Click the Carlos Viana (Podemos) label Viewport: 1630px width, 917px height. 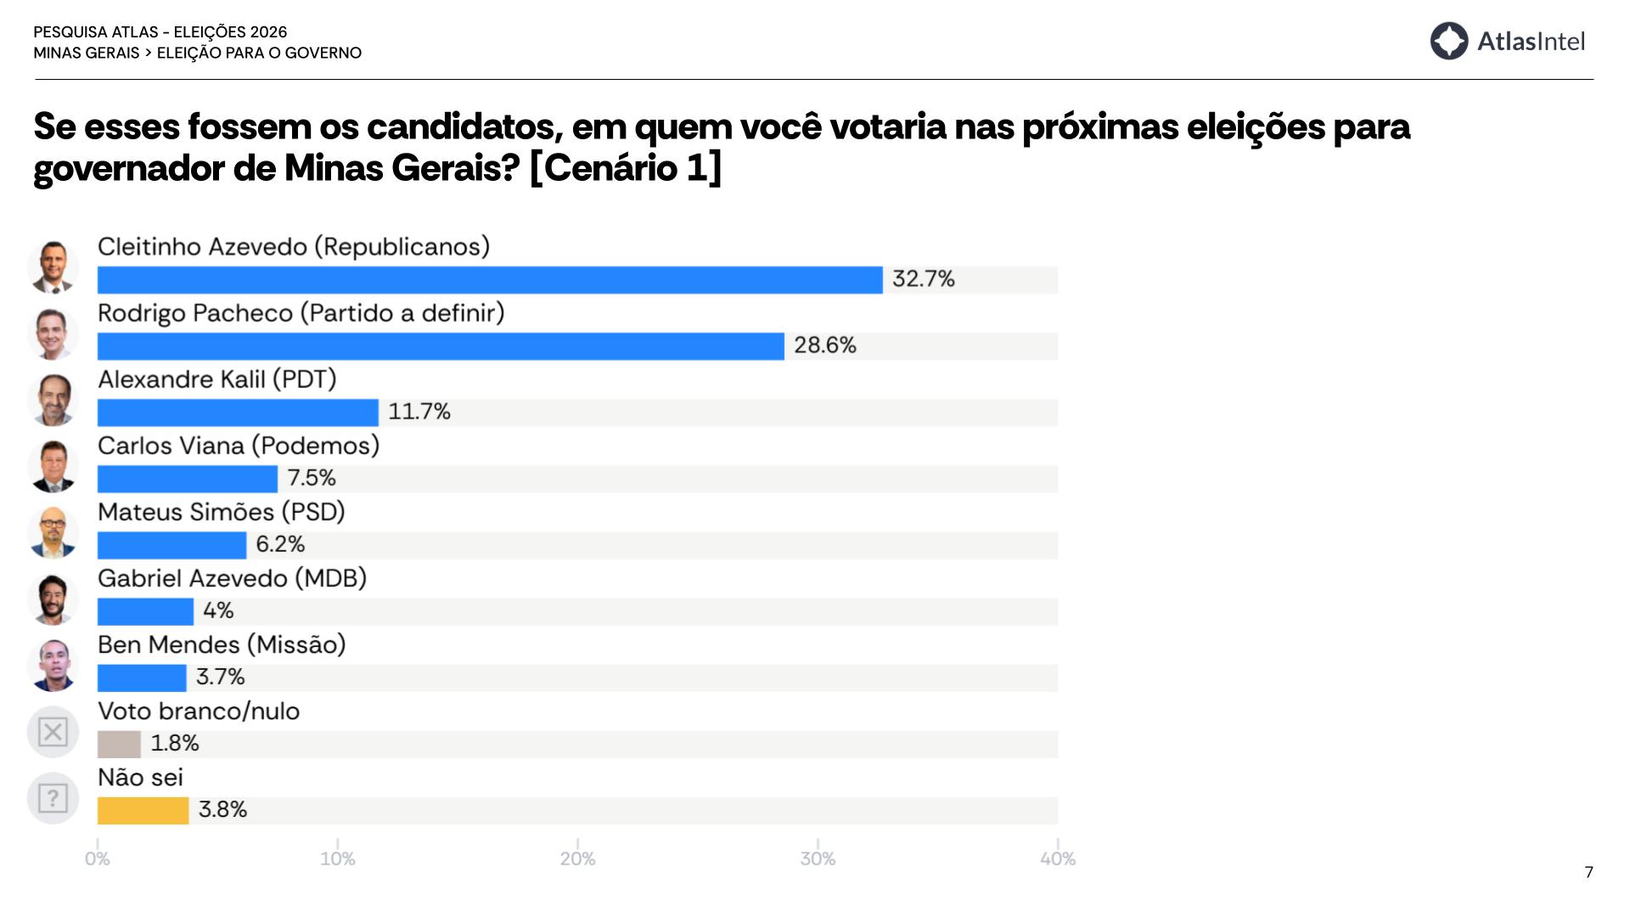click(239, 446)
